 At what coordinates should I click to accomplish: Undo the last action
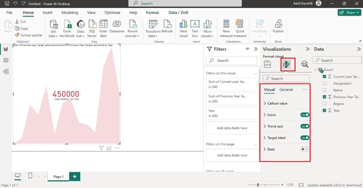coord(15,4)
